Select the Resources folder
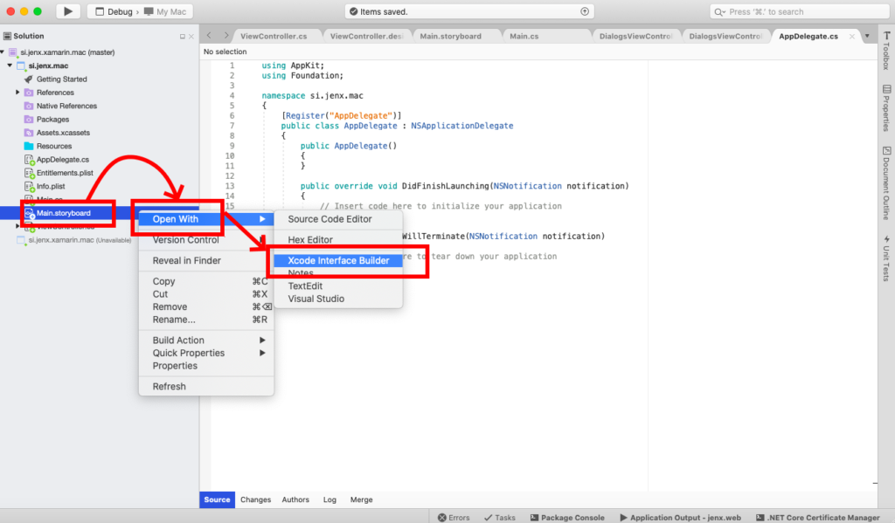 [x=53, y=146]
